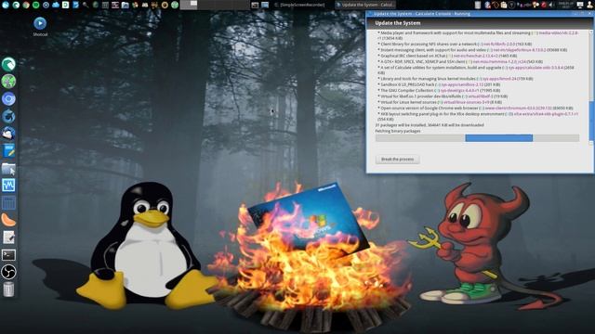
Task: Select Update the System taskbar entry
Action: point(365,5)
